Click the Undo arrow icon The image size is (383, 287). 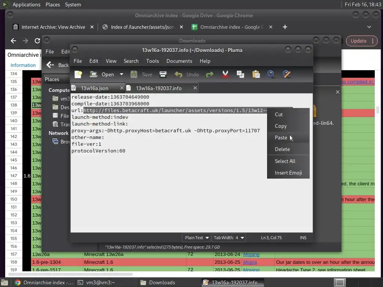(x=178, y=74)
